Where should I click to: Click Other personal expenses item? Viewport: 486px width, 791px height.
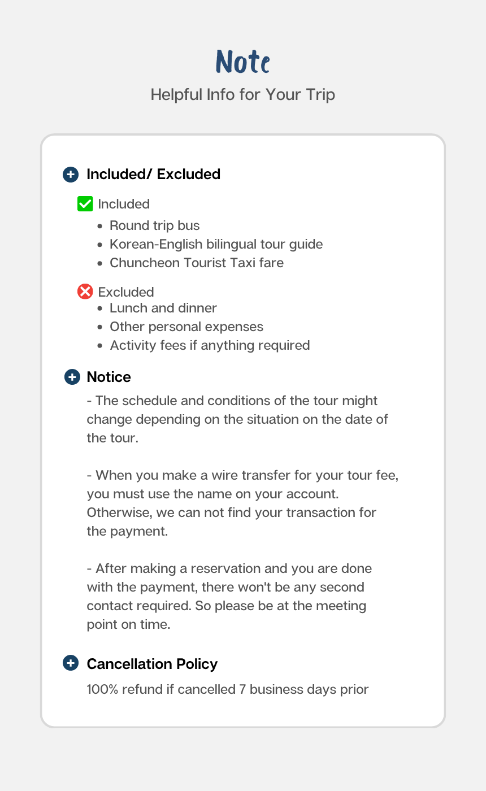tap(186, 327)
